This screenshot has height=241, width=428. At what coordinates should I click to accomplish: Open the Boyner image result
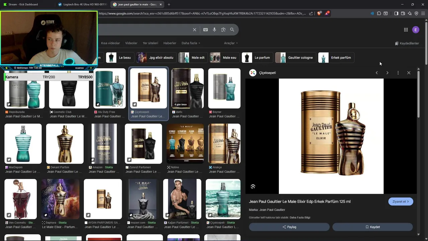[x=224, y=88]
